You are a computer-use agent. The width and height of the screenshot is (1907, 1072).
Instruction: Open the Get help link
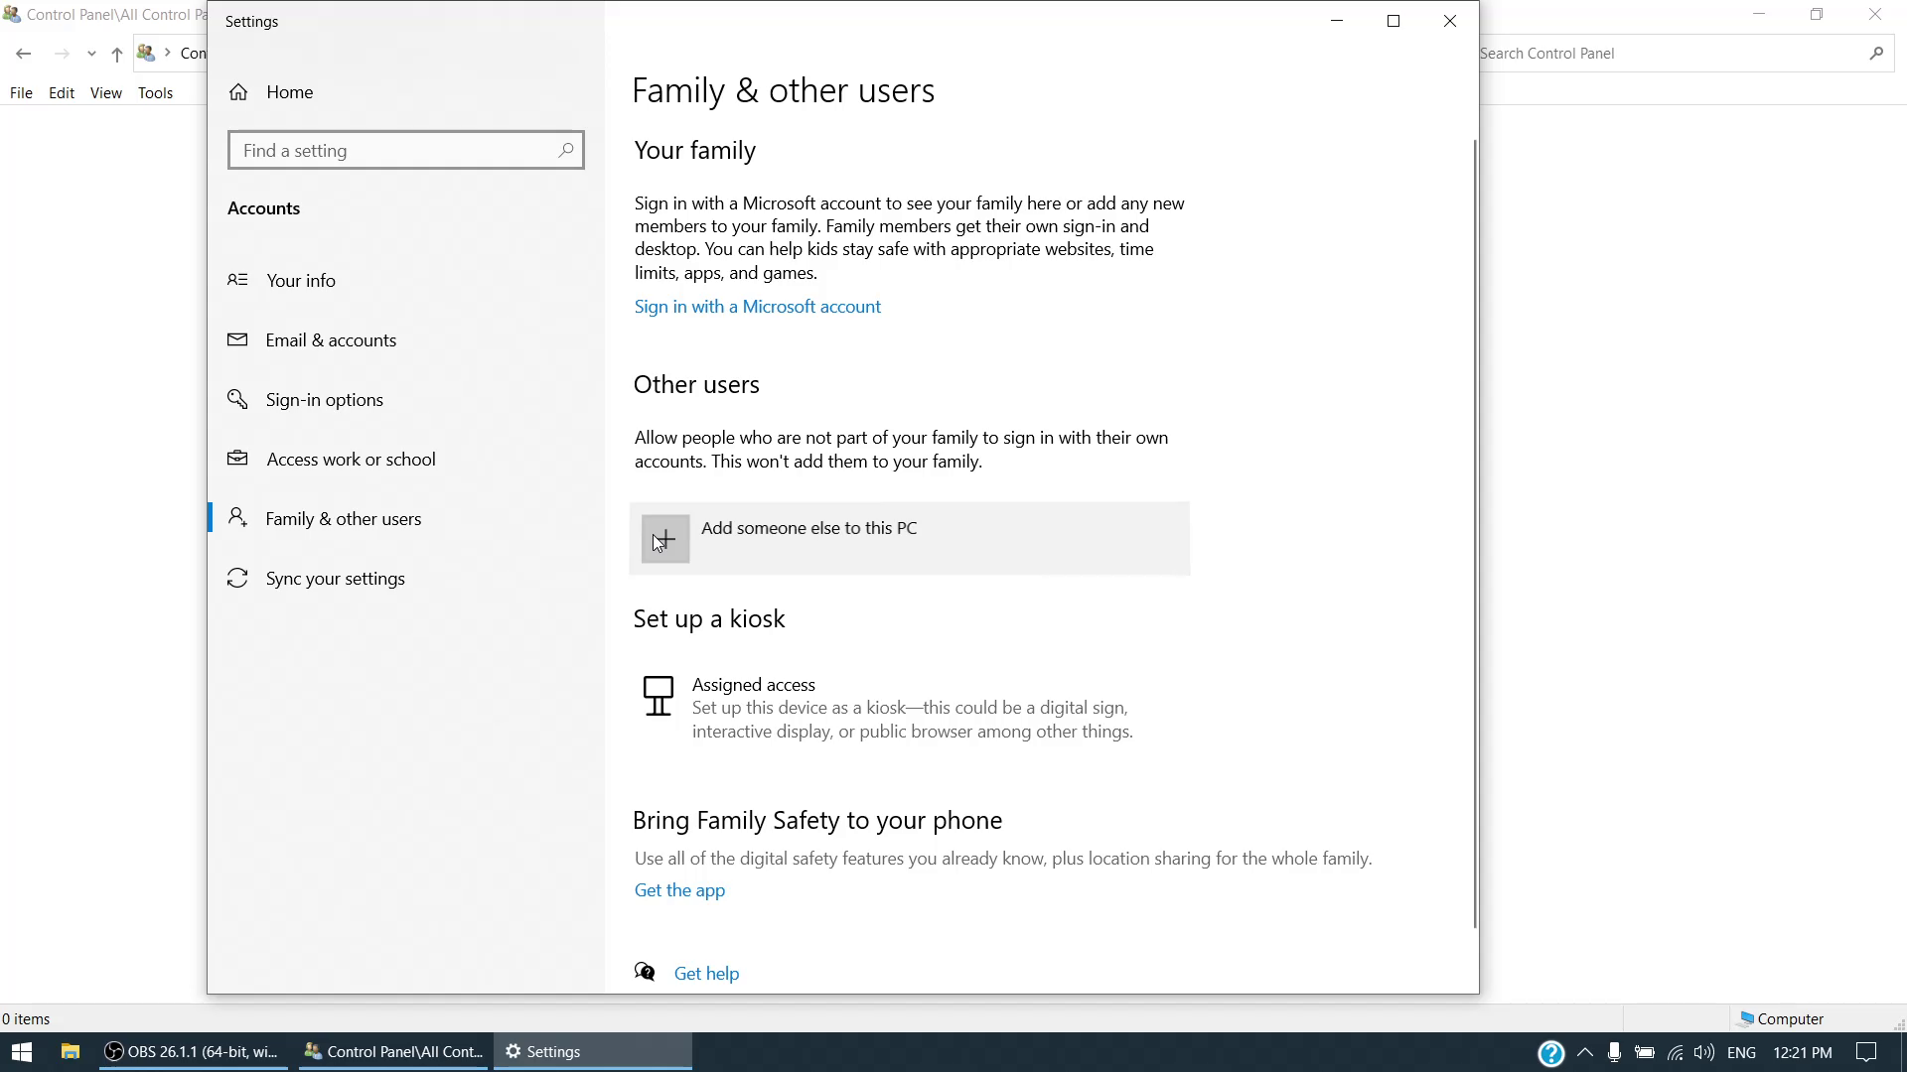706,974
